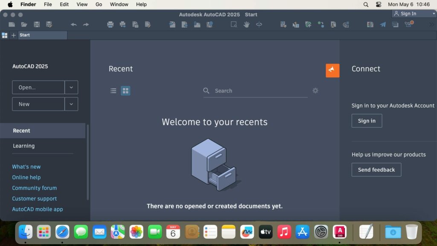Screen dimensions: 437x246
Task: Click the toolbar icon with orange notification dot
Action: [408, 24]
